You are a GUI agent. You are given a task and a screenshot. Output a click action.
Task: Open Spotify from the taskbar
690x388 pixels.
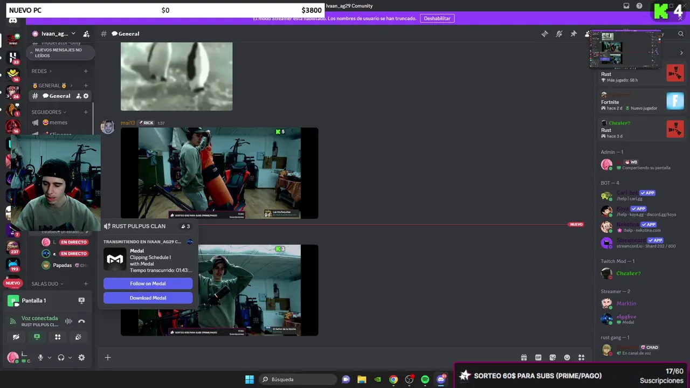tap(425, 379)
